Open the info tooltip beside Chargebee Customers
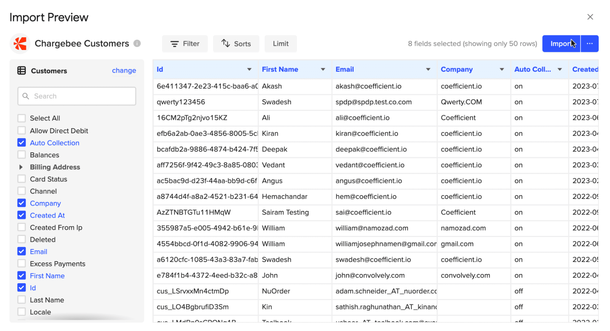Image resolution: width=610 pixels, height=331 pixels. 137,44
